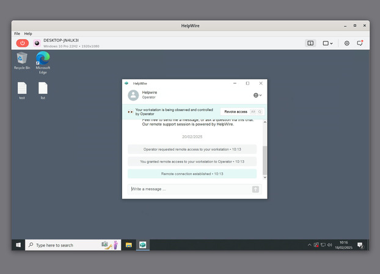Open the language globe dropdown in chat

257,95
